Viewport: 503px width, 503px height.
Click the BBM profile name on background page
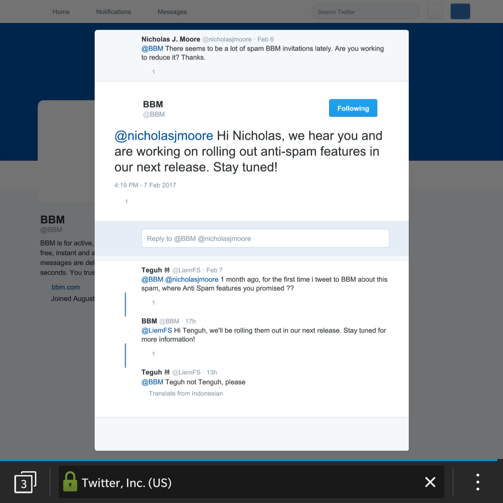coord(52,219)
